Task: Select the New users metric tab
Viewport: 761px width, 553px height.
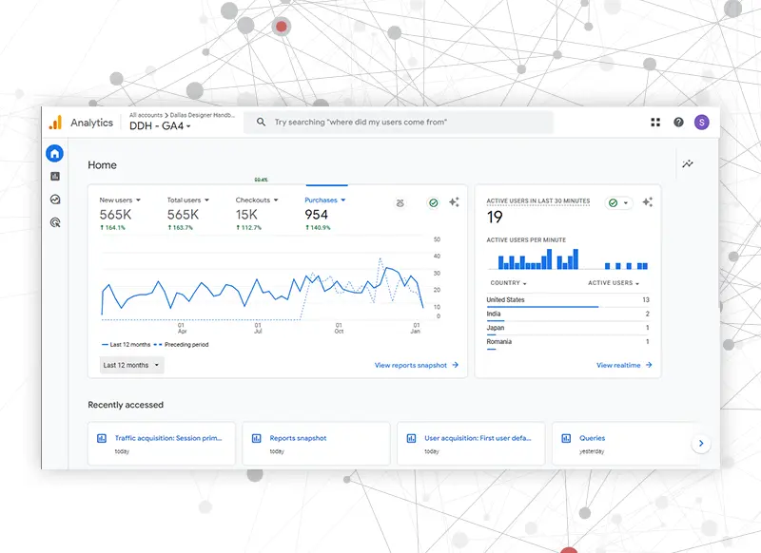Action: tap(120, 200)
